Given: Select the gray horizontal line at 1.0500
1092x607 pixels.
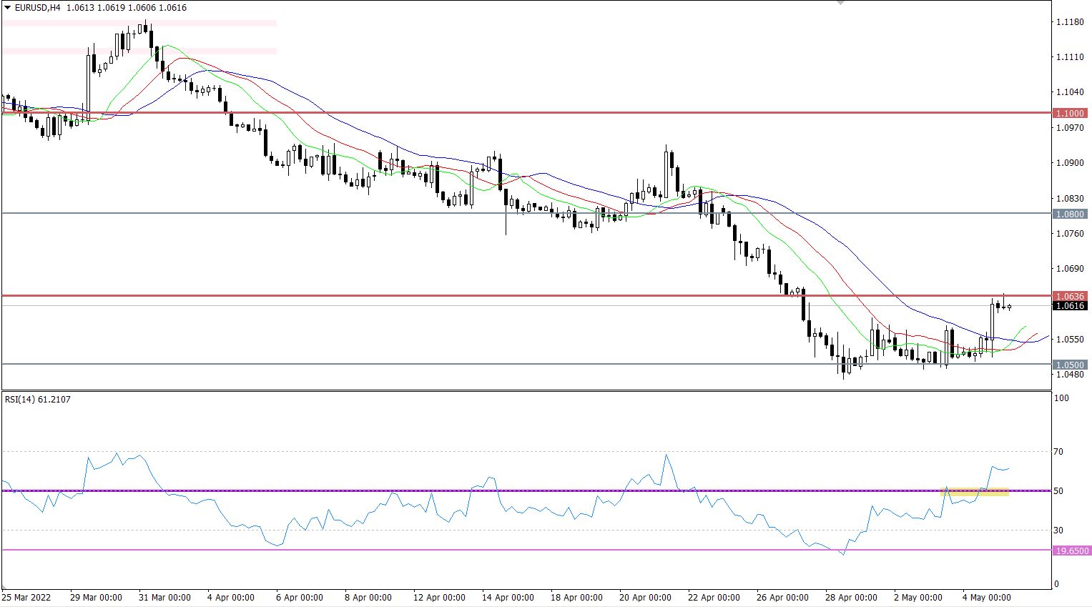Looking at the screenshot, I should click(526, 364).
